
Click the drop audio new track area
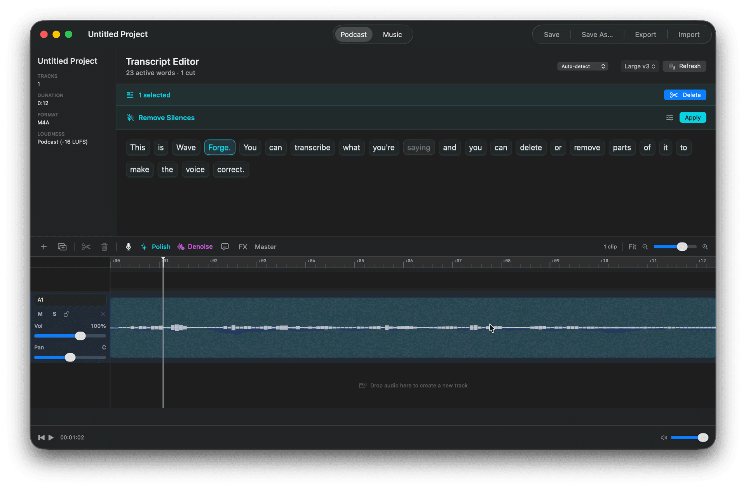click(413, 386)
